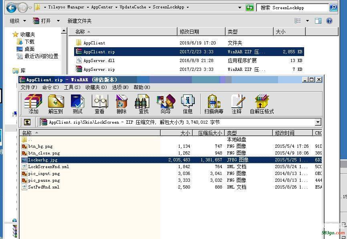Image resolution: width=347 pixels, height=239 pixels.
Task: Expand the navigation recent pages dropdown arrow
Action: [x=30, y=8]
